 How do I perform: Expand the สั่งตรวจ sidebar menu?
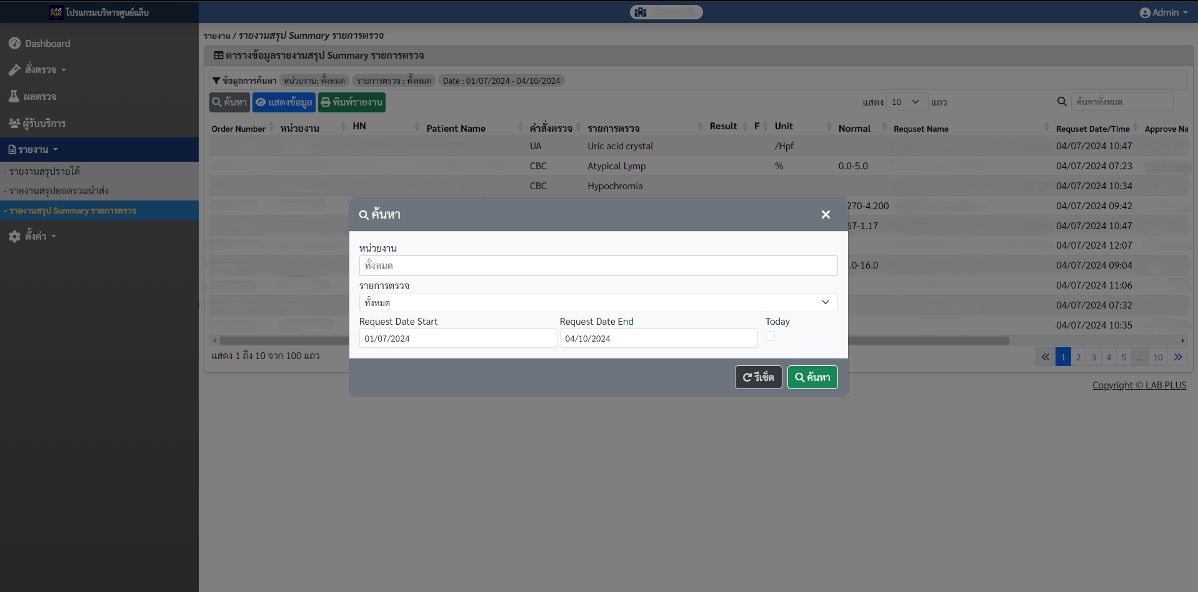pyautogui.click(x=45, y=69)
